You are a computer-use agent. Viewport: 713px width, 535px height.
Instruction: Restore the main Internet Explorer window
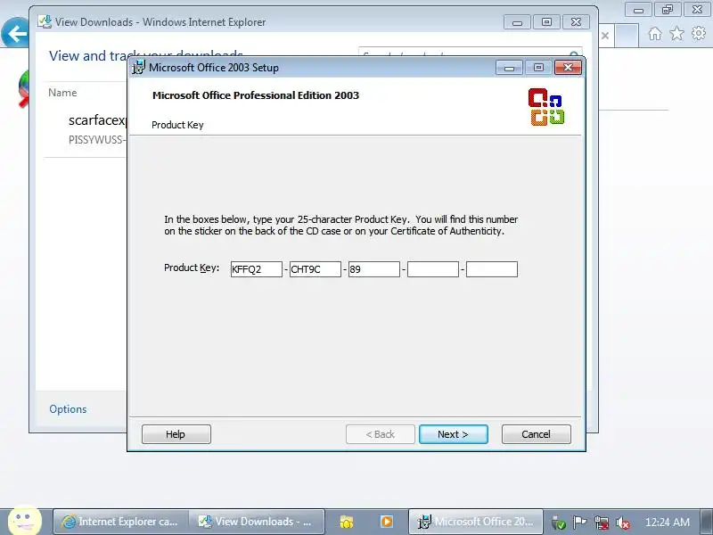pos(668,10)
